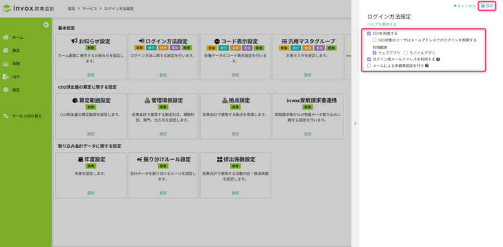Click 設定 link on 管理項目設定 card
503x247 pixels.
pyautogui.click(x=163, y=134)
